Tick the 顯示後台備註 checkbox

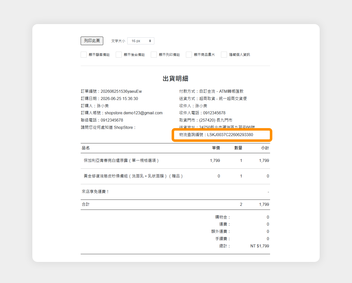pyautogui.click(x=119, y=55)
